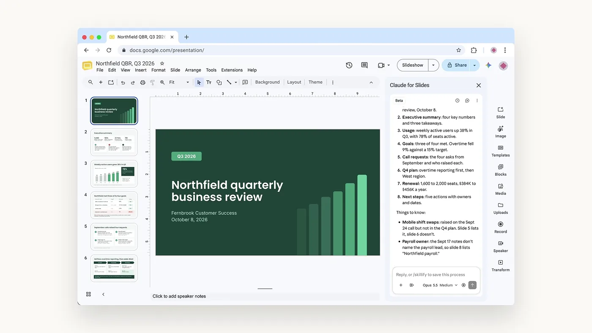The image size is (592, 333).
Task: Select the slide 3 thumbnail
Action: [x=114, y=174]
